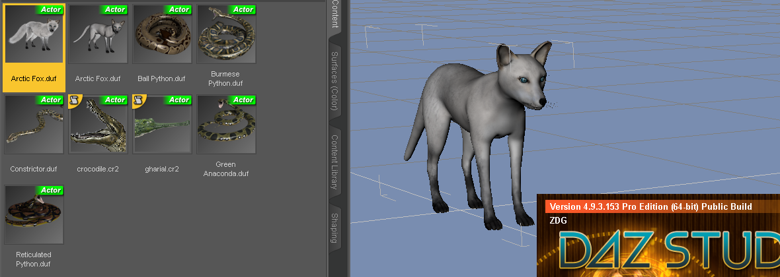Image resolution: width=780 pixels, height=277 pixels.
Task: Select the Ball Python.duf thumbnail
Action: [x=162, y=34]
